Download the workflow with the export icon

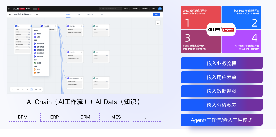(40, 89)
